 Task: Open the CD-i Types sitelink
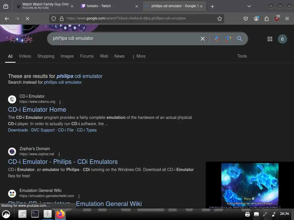pos(87,130)
